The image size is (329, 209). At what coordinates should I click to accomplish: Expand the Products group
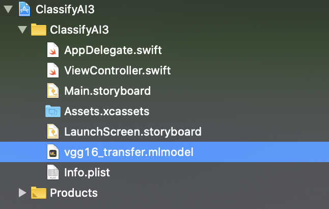point(22,193)
